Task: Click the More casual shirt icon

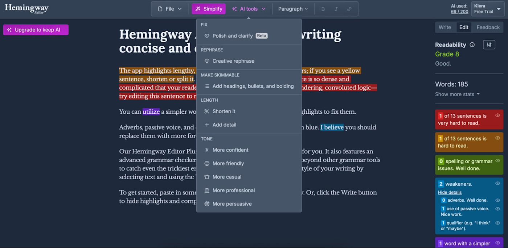Action: pyautogui.click(x=207, y=177)
